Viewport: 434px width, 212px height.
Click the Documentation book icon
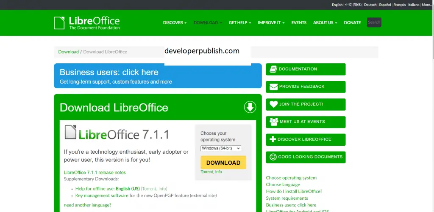point(273,69)
